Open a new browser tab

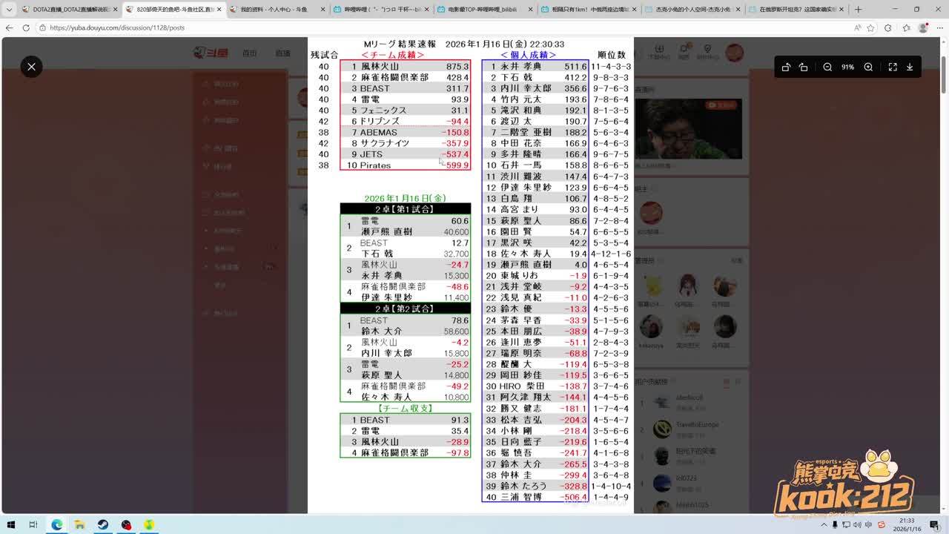click(x=858, y=10)
